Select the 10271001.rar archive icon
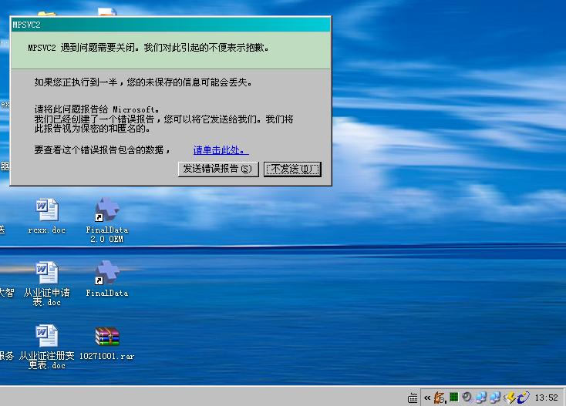The image size is (566, 406). pos(107,337)
